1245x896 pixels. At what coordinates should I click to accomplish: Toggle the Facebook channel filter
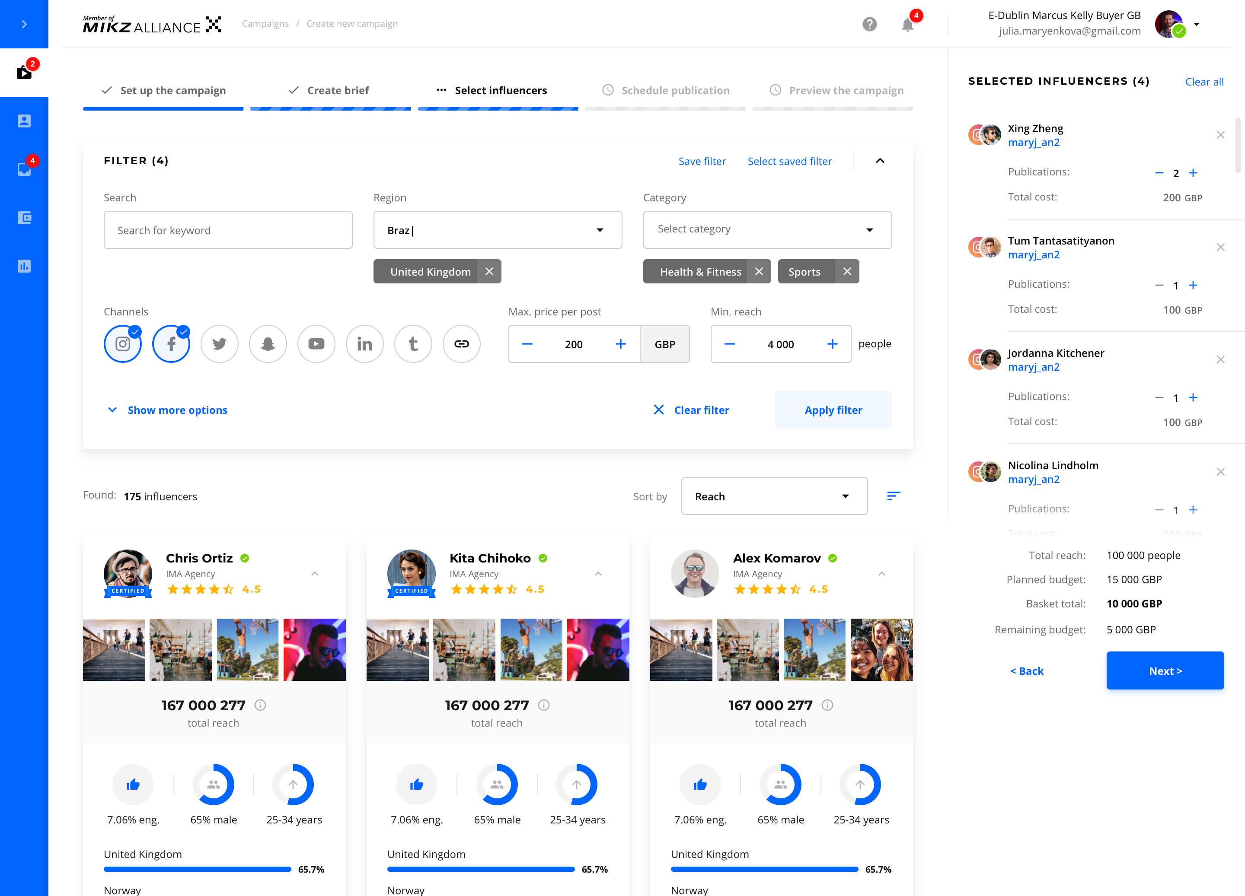(x=171, y=344)
